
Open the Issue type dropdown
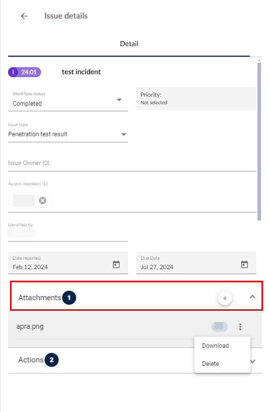pyautogui.click(x=68, y=132)
